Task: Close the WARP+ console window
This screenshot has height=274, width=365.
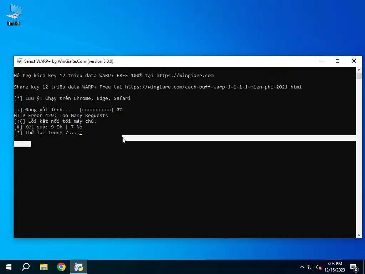Action: [354, 61]
